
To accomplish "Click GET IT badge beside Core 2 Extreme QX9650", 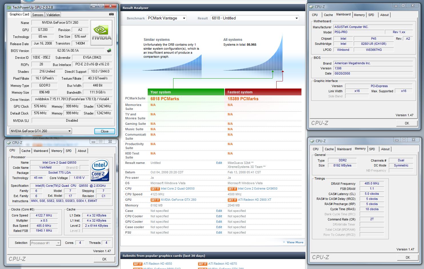I will point(232,189).
